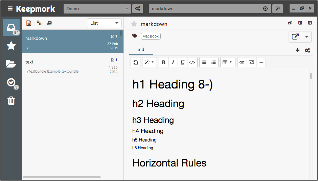This screenshot has height=181, width=318.
Task: Save the document with floppy icon
Action: [x=135, y=62]
